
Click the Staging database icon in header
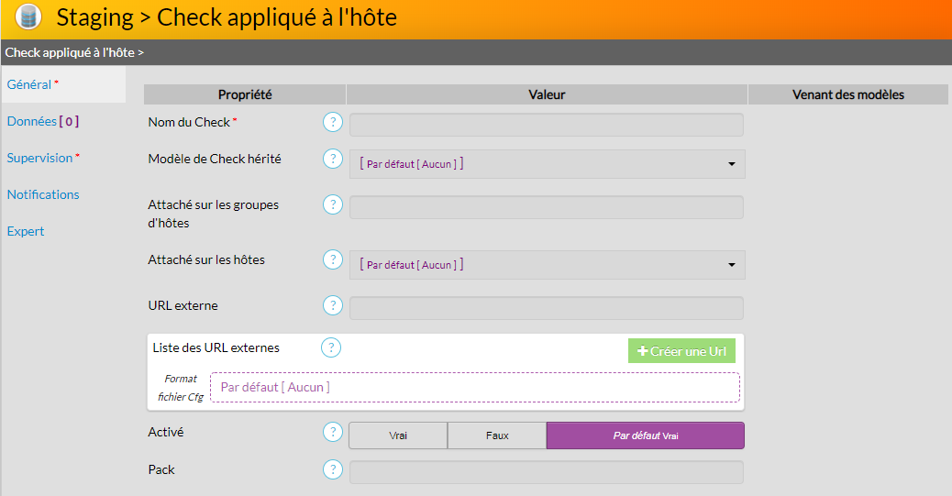pyautogui.click(x=28, y=17)
